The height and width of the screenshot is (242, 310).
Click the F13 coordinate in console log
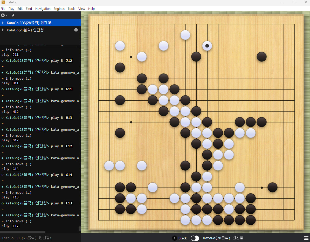click(x=16, y=197)
